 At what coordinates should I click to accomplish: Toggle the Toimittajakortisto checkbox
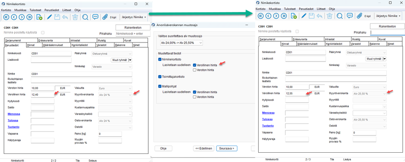(160, 77)
